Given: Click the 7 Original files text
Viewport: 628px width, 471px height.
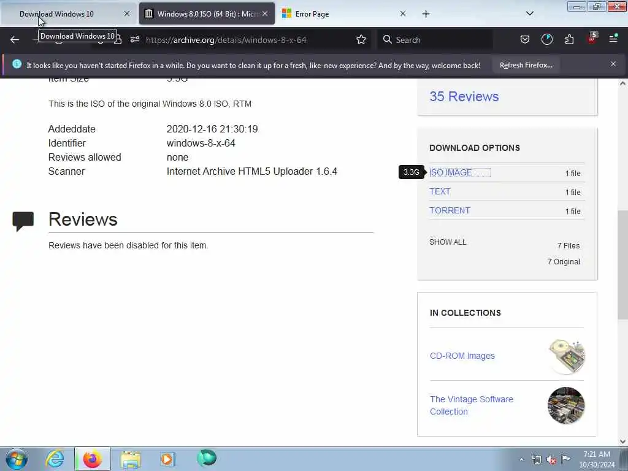Looking at the screenshot, I should pyautogui.click(x=564, y=261).
